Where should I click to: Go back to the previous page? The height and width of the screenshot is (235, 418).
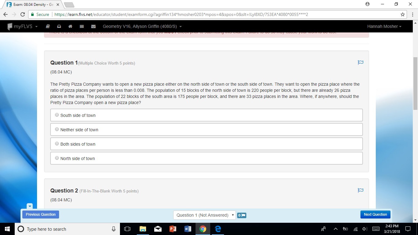[6, 14]
